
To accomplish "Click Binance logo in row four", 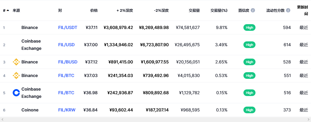I will (16, 75).
